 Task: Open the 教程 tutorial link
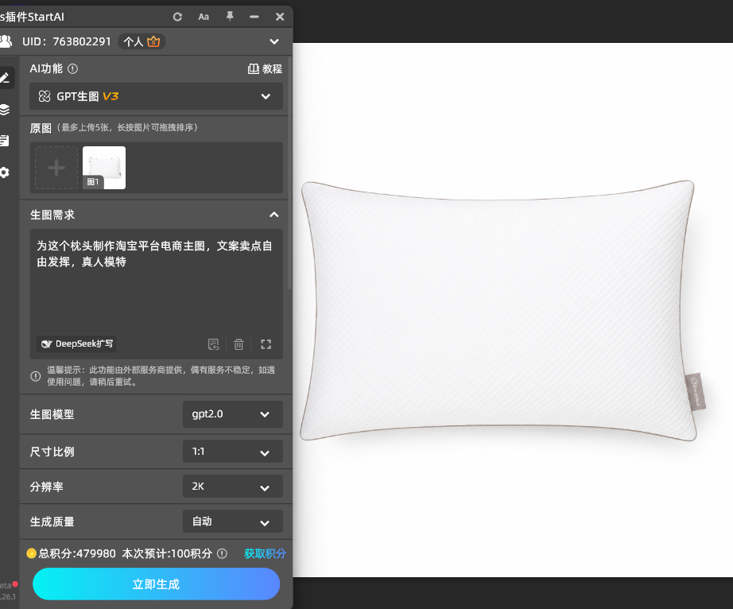[x=265, y=68]
